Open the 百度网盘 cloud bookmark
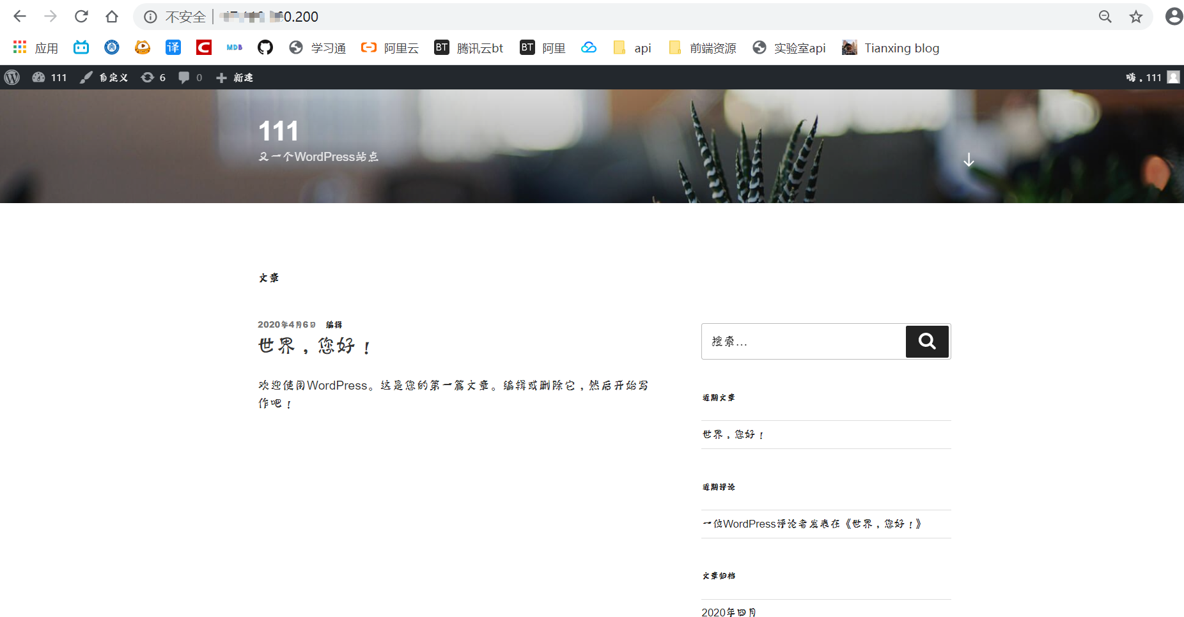Screen dimensions: 1184x617 coord(589,47)
